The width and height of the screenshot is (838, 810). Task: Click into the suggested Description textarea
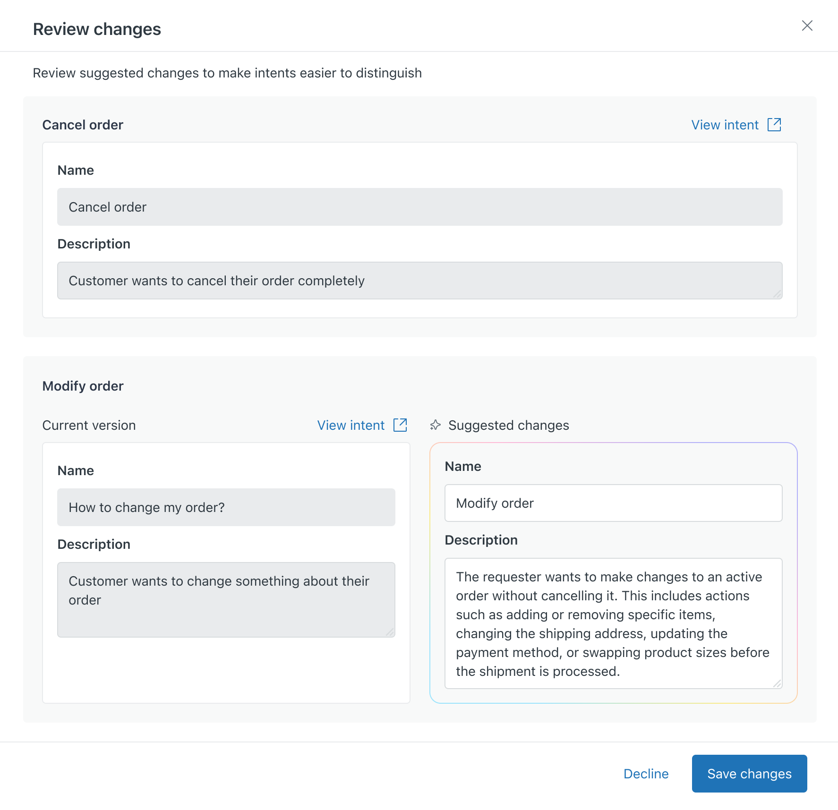point(613,623)
